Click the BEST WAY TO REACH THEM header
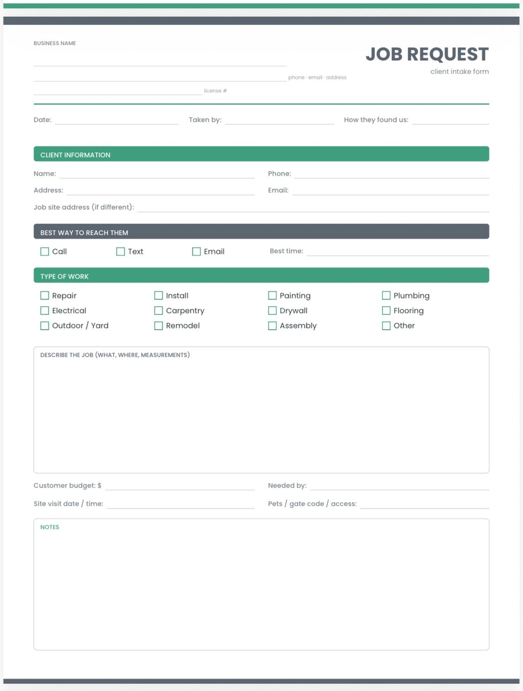The image size is (523, 691). pos(261,232)
